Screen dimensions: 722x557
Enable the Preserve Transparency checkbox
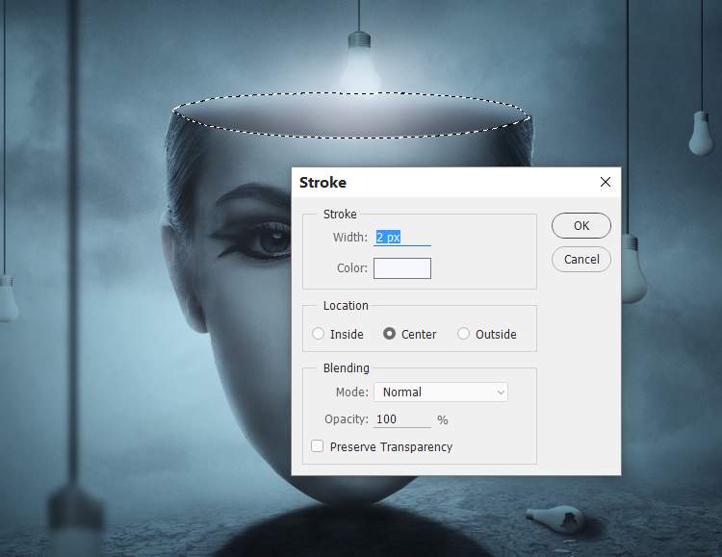click(x=318, y=446)
